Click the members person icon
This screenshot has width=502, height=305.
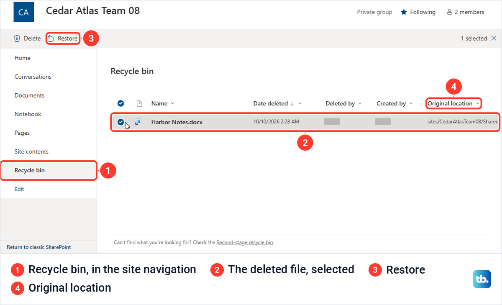[x=450, y=12]
